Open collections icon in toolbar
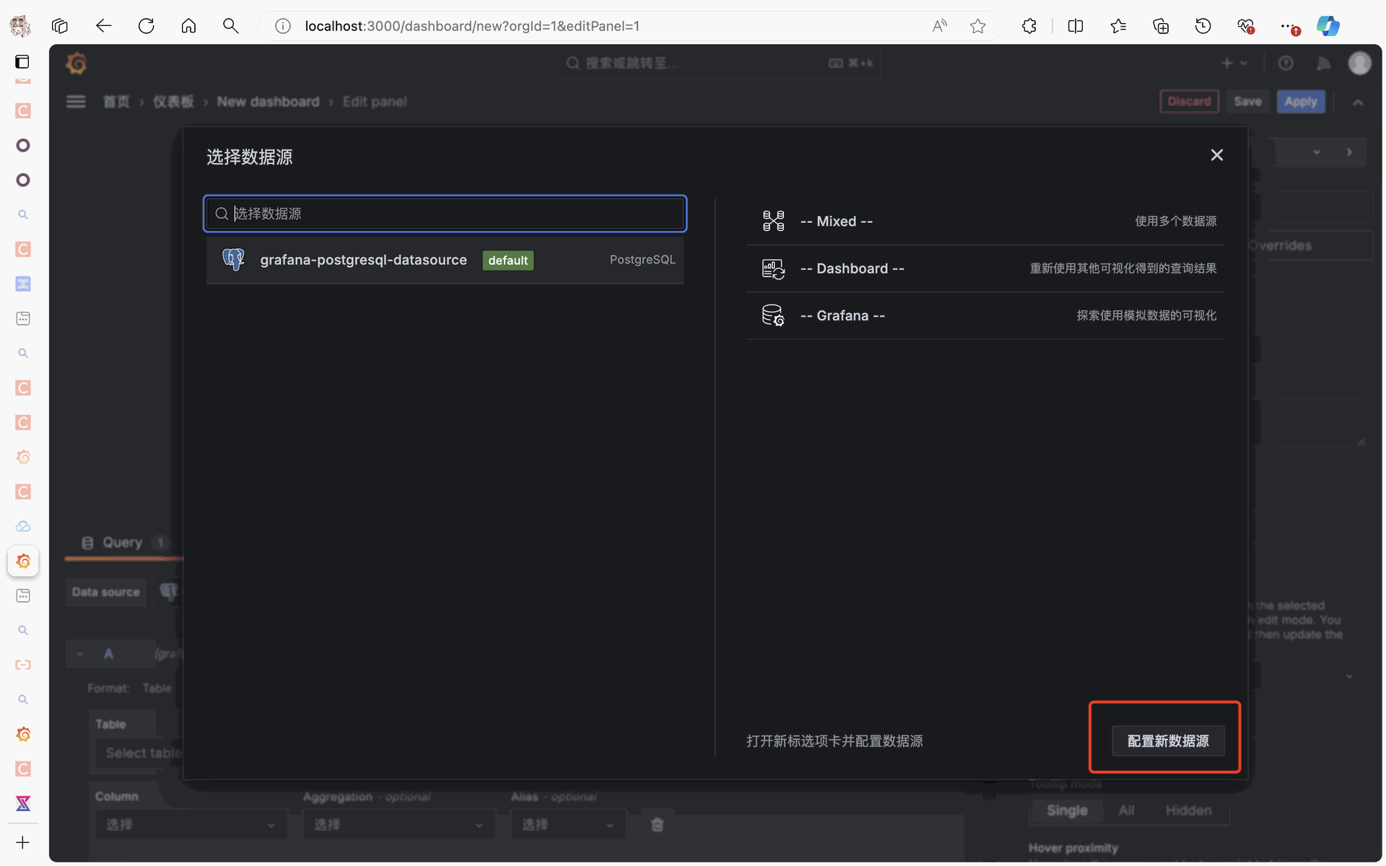 pos(1161,26)
